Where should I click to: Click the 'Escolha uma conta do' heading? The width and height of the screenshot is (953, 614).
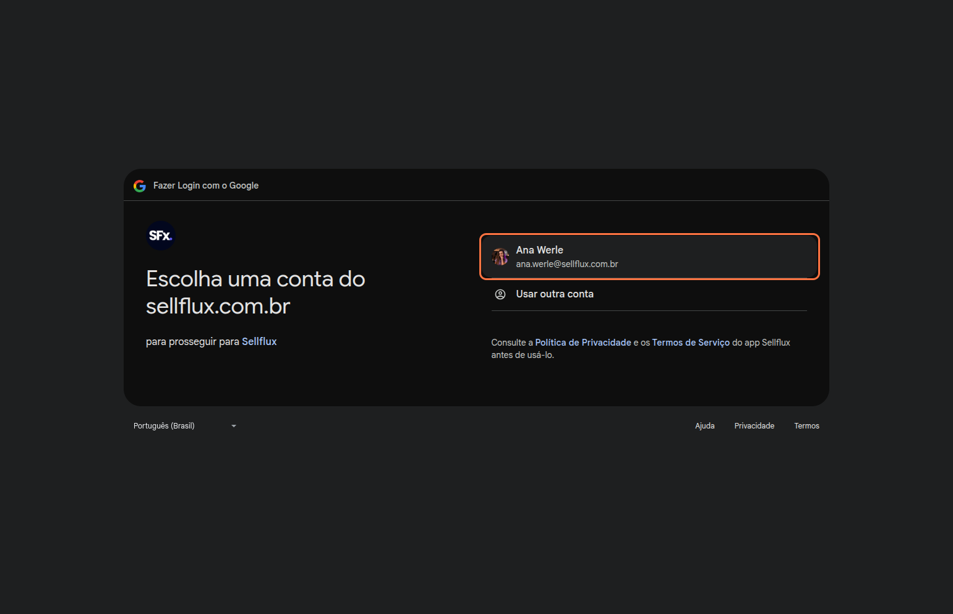(255, 279)
